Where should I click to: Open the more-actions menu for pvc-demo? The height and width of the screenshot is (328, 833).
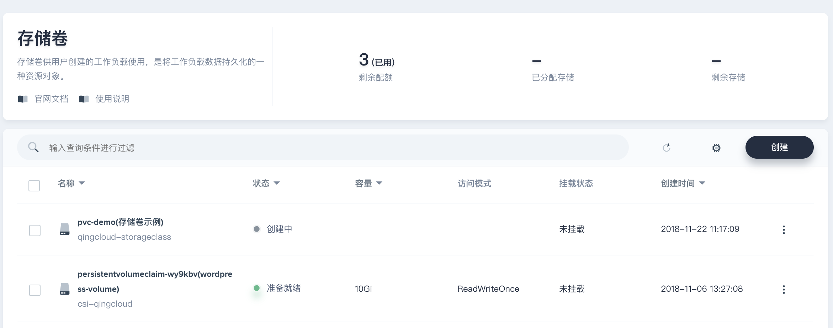[784, 230]
